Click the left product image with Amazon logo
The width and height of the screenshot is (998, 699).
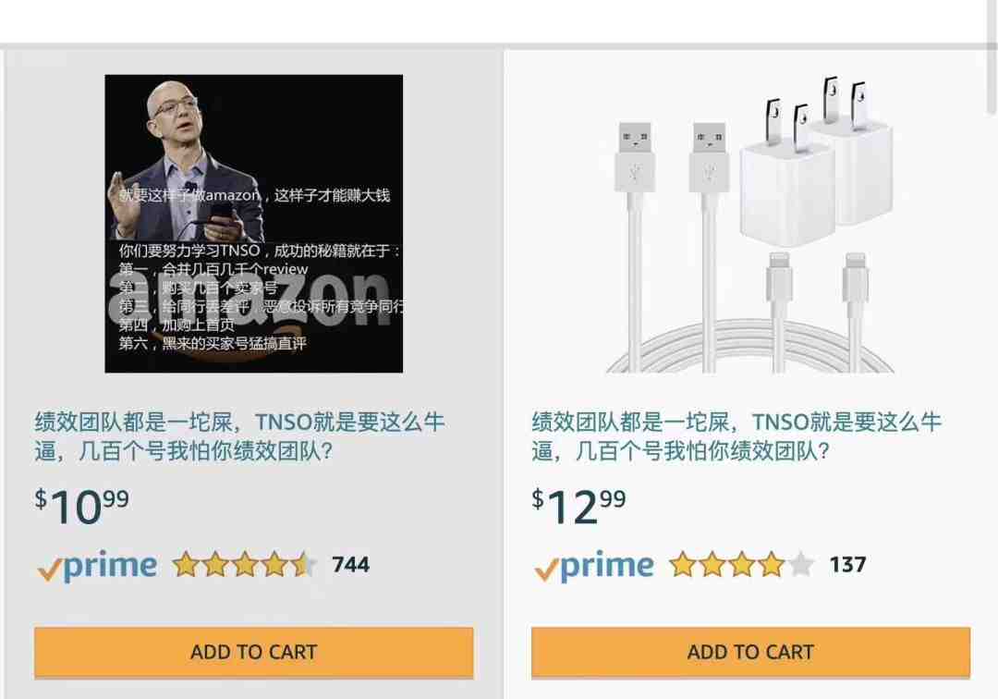point(254,224)
